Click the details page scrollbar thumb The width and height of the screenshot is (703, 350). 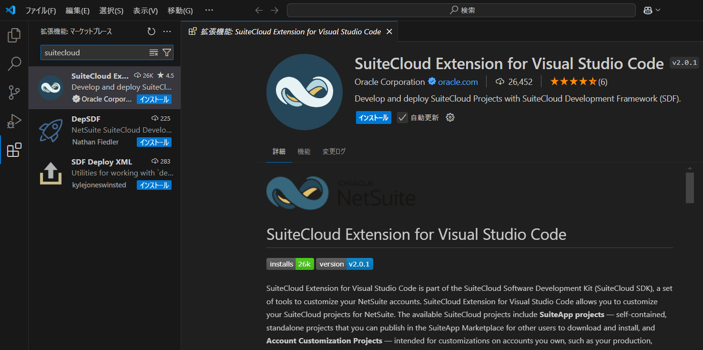pyautogui.click(x=689, y=188)
